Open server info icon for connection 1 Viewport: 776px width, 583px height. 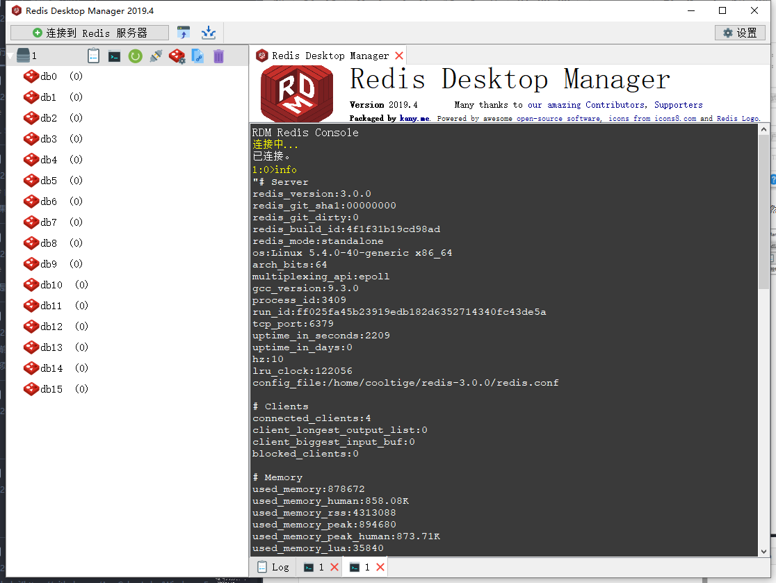click(94, 56)
